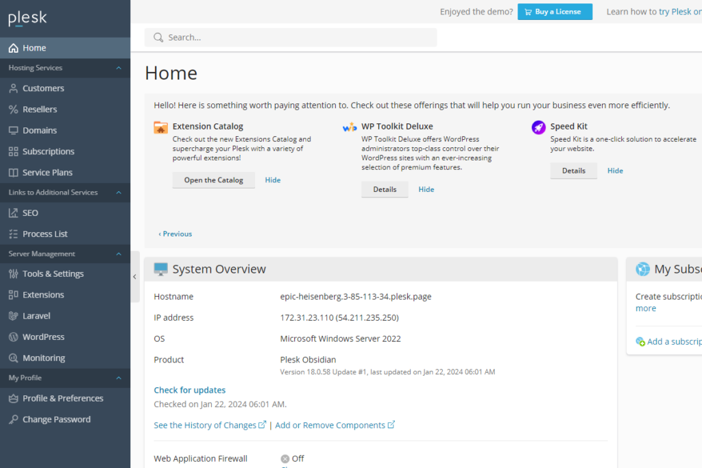Viewport: 702px width, 468px height.
Task: Click Add a subscription link
Action: pyautogui.click(x=675, y=342)
